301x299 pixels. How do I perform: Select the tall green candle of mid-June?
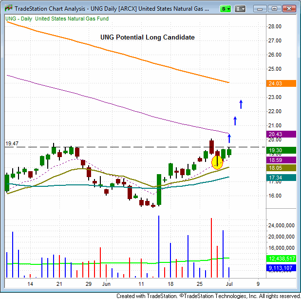(x=159, y=190)
